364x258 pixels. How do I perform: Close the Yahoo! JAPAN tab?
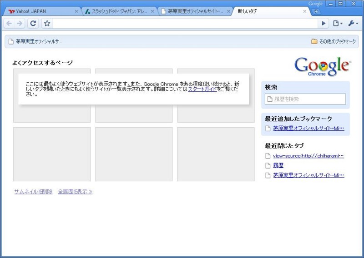pyautogui.click(x=76, y=11)
